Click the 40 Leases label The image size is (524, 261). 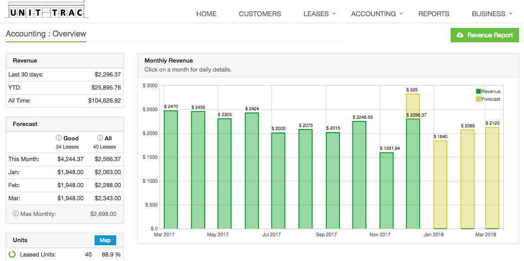[x=104, y=147]
